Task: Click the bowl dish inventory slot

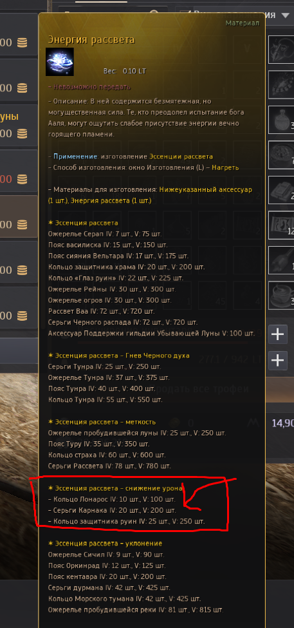Action: click(x=281, y=154)
